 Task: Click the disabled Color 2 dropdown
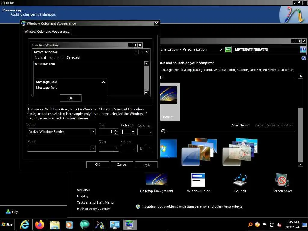coord(145,132)
